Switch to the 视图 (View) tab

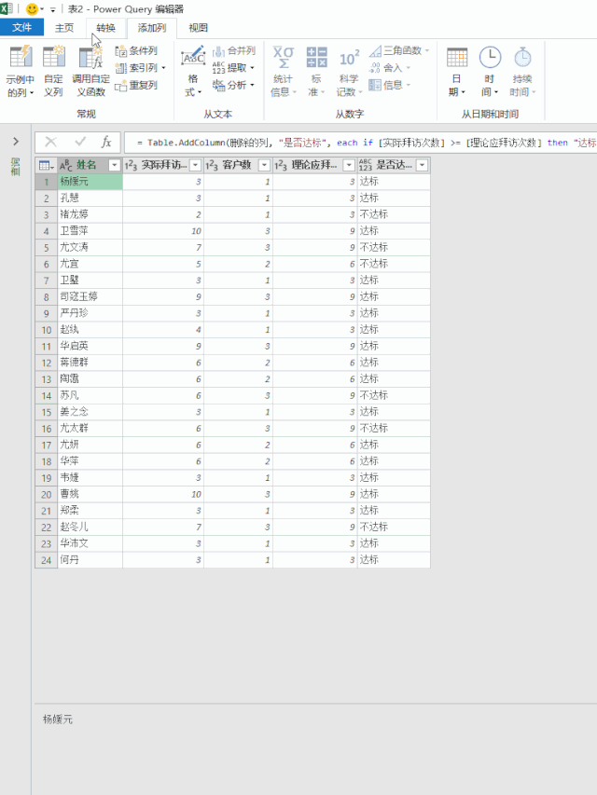tap(199, 28)
